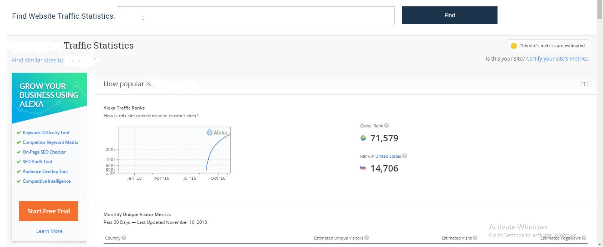Screen dimensions: 603x247
Task: Click the Alexa traffic rank chart
Action: 174,150
